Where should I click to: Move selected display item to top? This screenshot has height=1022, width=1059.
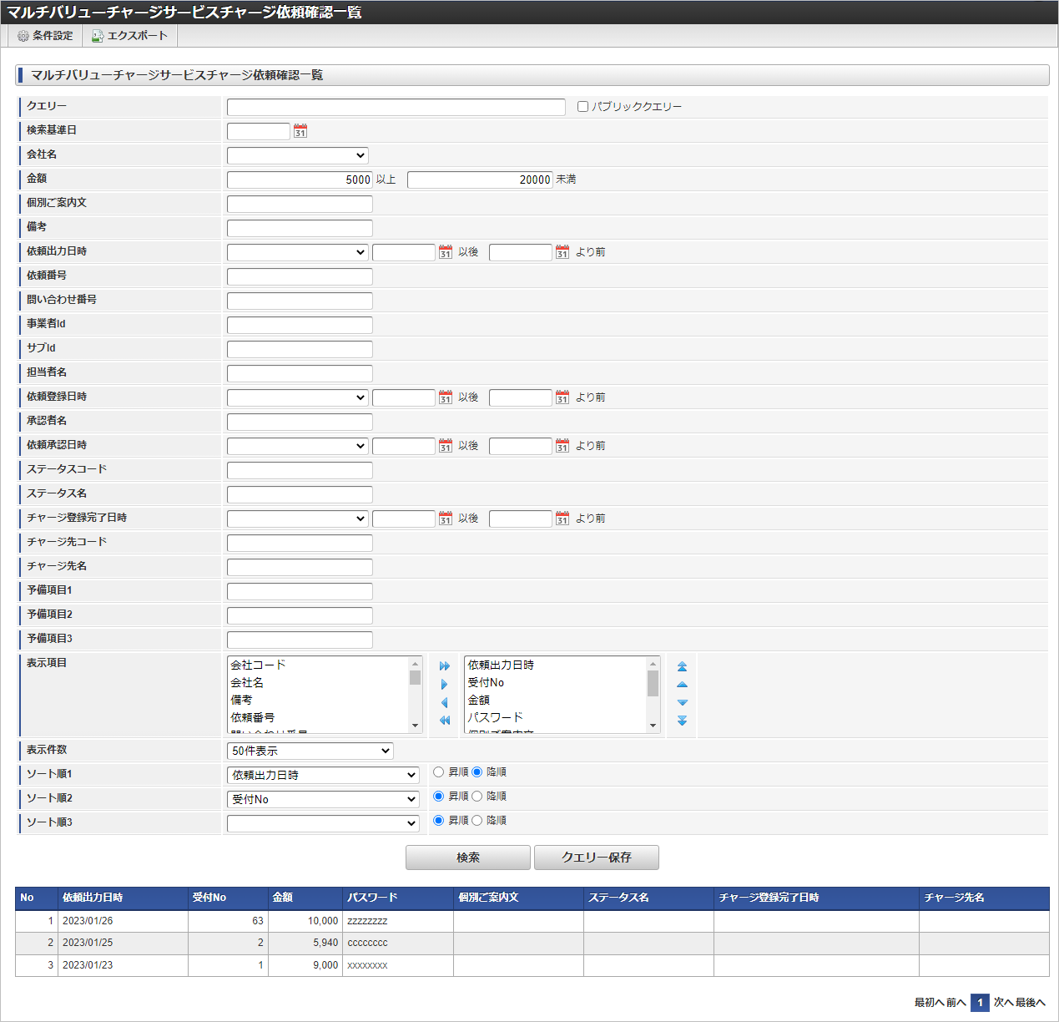click(682, 666)
